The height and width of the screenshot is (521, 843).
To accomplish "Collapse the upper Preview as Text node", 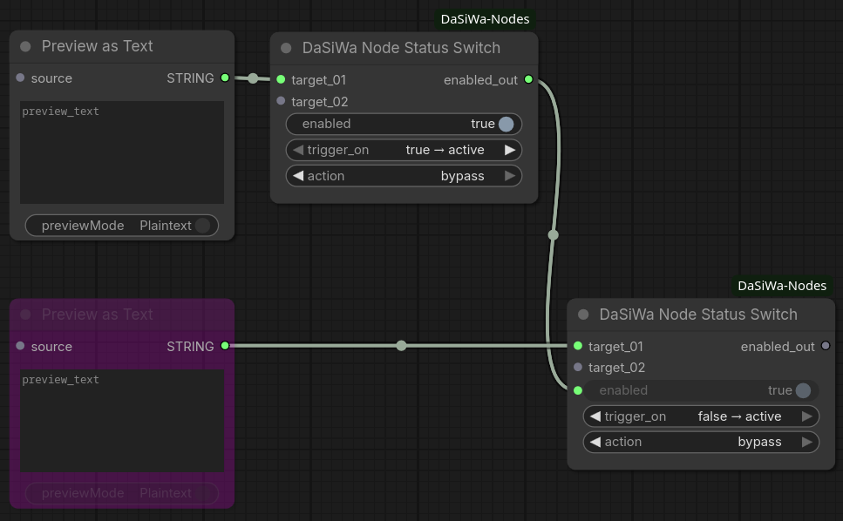I will [x=25, y=46].
